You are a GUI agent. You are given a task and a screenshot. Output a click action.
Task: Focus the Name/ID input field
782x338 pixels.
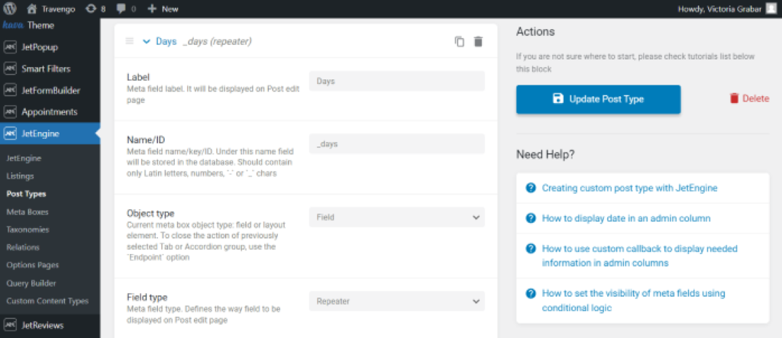397,143
